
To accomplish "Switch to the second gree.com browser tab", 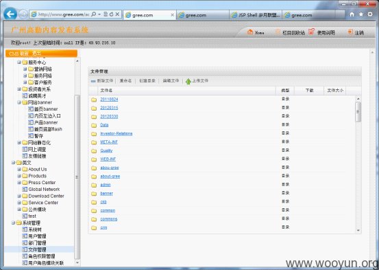I will click(203, 15).
